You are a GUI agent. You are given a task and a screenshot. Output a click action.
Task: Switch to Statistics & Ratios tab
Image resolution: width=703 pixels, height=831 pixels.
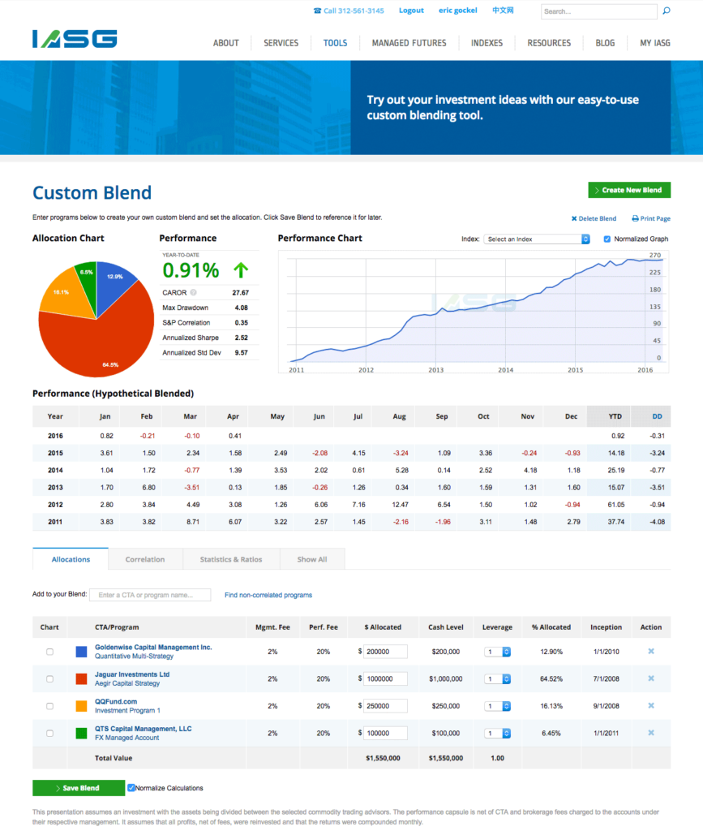[x=231, y=559]
